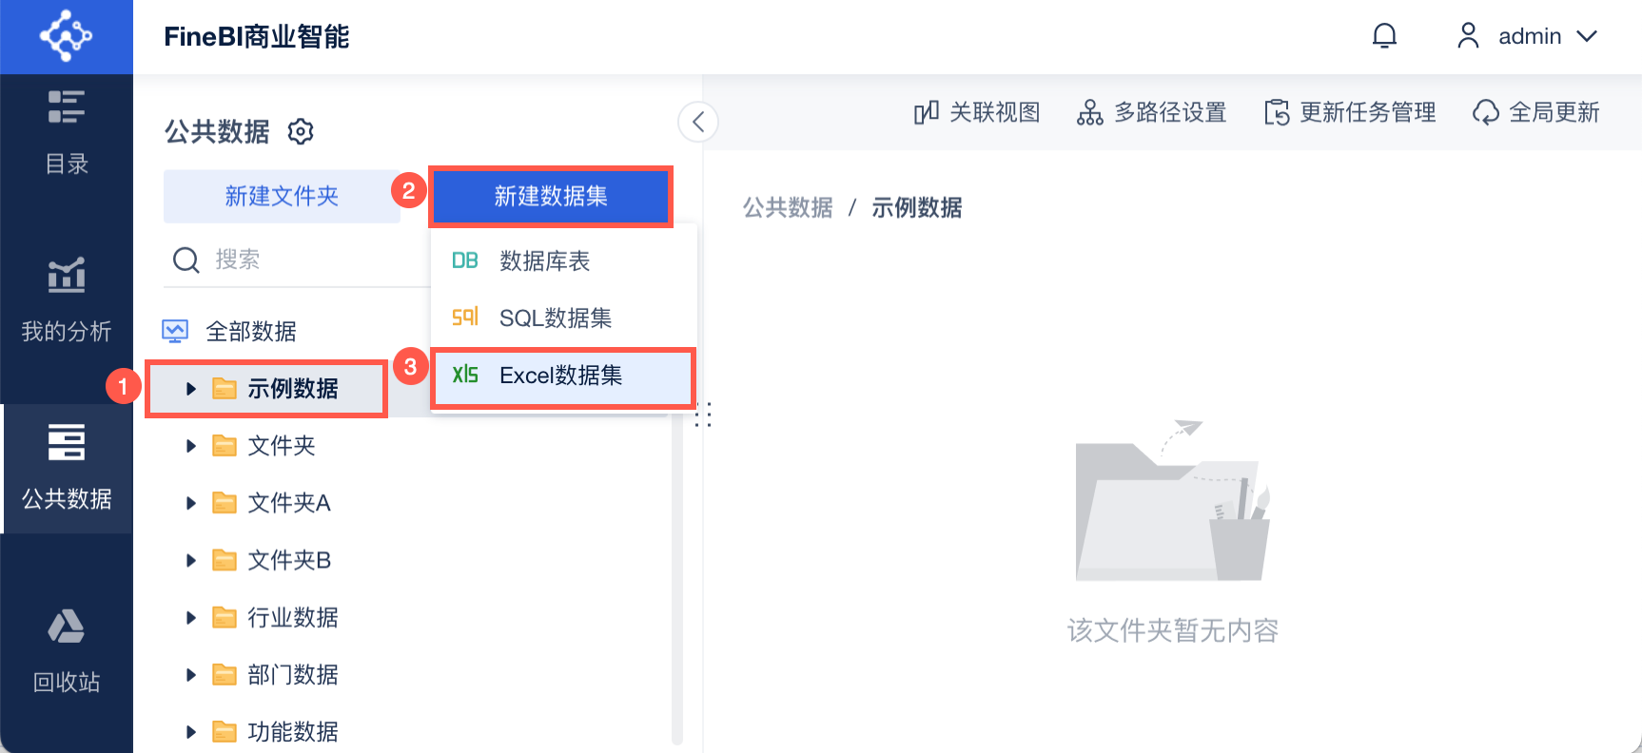Image resolution: width=1642 pixels, height=753 pixels.
Task: Open public data settings gear
Action: [301, 131]
